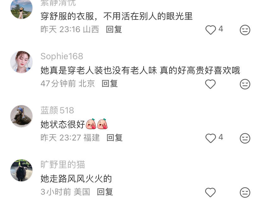Open 蓝颜518's cat avatar
This screenshot has height=211, width=257.
pyautogui.click(x=21, y=116)
